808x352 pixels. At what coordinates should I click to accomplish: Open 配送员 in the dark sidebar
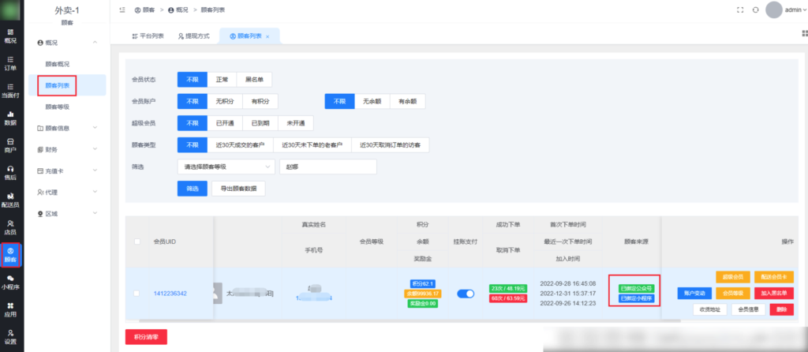(10, 200)
